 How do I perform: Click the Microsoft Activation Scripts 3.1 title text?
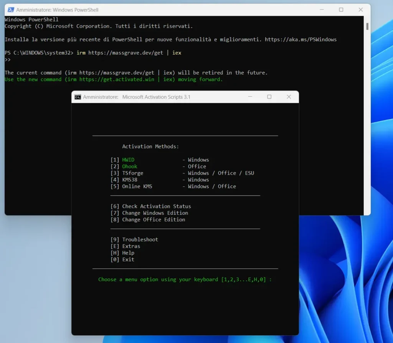pos(156,97)
